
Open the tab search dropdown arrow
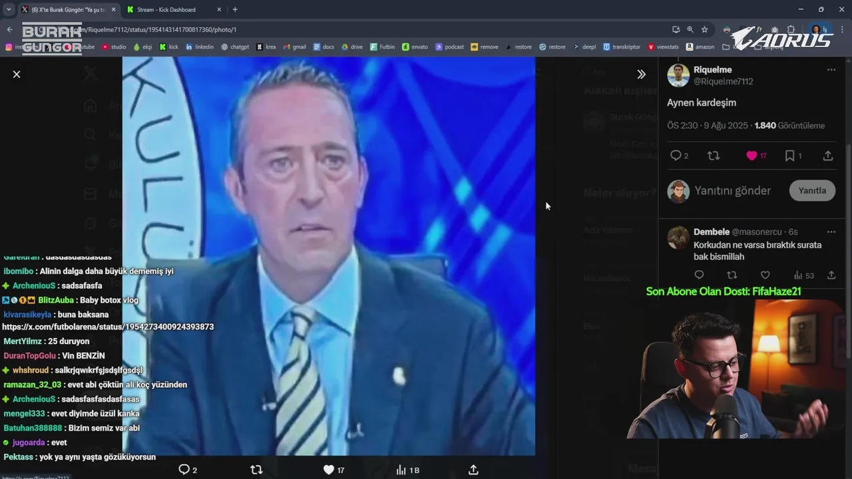coord(9,9)
